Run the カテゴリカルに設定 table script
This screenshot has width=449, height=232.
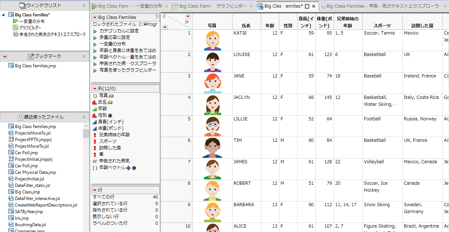click(x=95, y=31)
